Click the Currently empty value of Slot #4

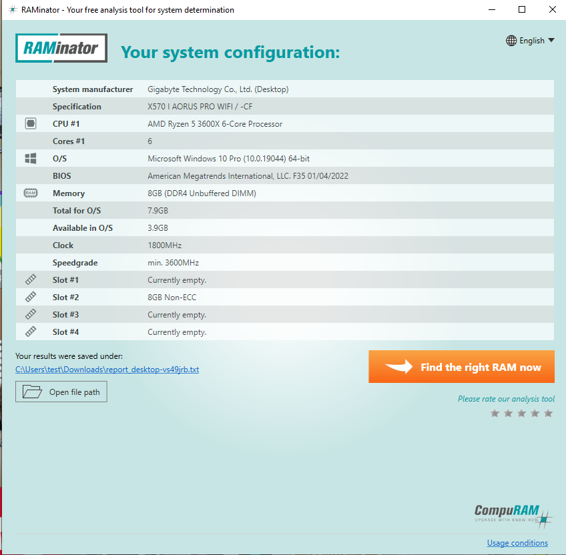pos(177,332)
